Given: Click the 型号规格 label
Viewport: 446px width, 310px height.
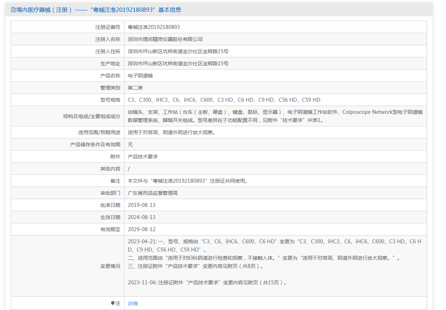Looking at the screenshot, I should pyautogui.click(x=110, y=100).
